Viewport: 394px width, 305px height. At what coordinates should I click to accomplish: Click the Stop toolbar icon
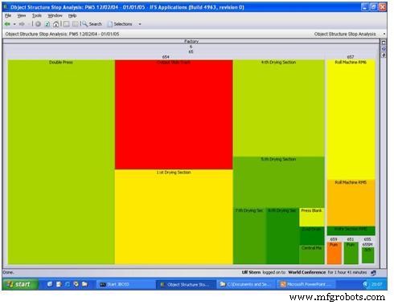point(39,24)
